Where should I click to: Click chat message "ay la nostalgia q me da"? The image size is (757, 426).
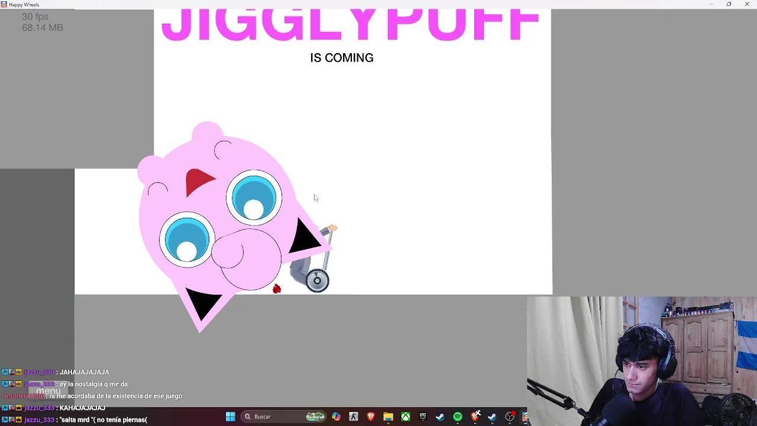[93, 384]
